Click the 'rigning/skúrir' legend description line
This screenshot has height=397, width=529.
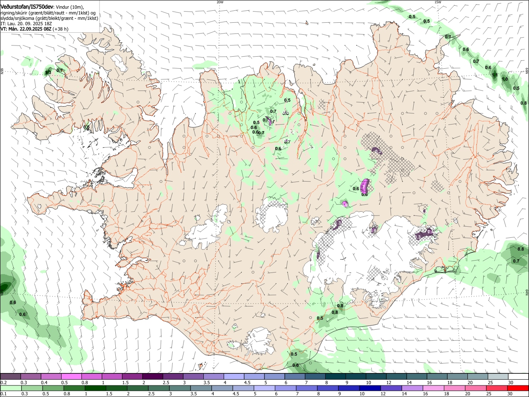coord(48,12)
